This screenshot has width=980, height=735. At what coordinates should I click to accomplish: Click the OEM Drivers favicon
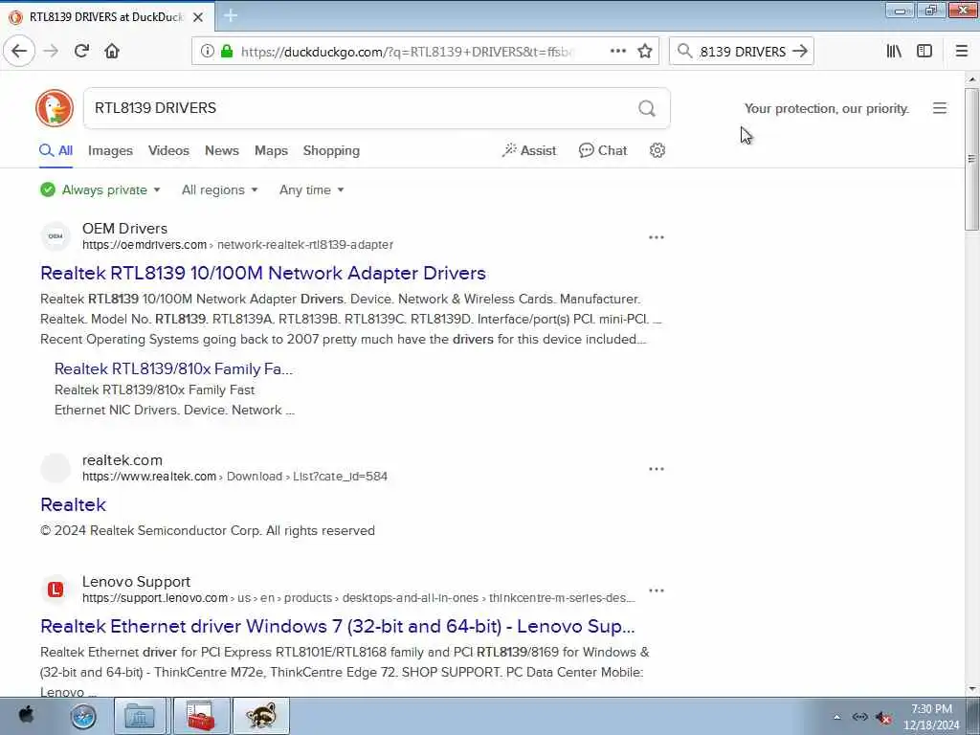(56, 236)
